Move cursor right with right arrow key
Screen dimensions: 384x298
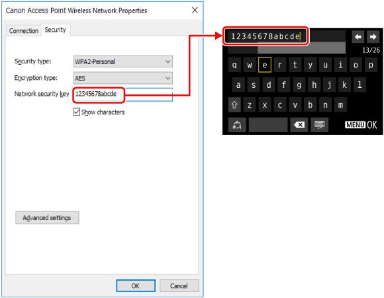pos(373,37)
